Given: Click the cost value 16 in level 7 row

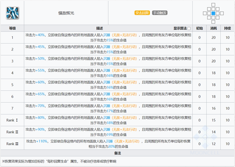Looking at the screenshot, I should 213,108.
